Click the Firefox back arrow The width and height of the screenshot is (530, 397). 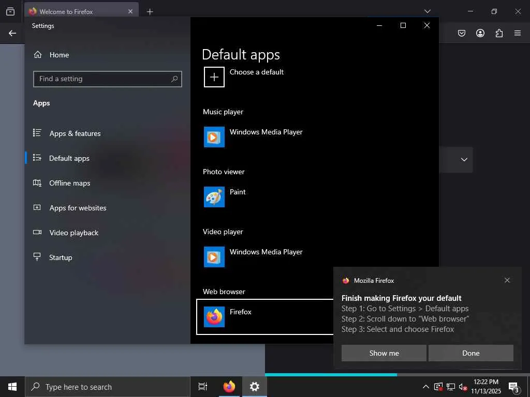coord(12,33)
